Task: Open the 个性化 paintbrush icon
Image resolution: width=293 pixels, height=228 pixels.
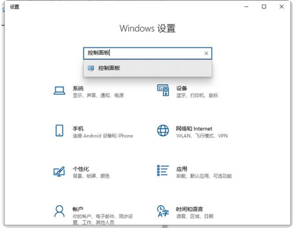Action: pos(59,171)
